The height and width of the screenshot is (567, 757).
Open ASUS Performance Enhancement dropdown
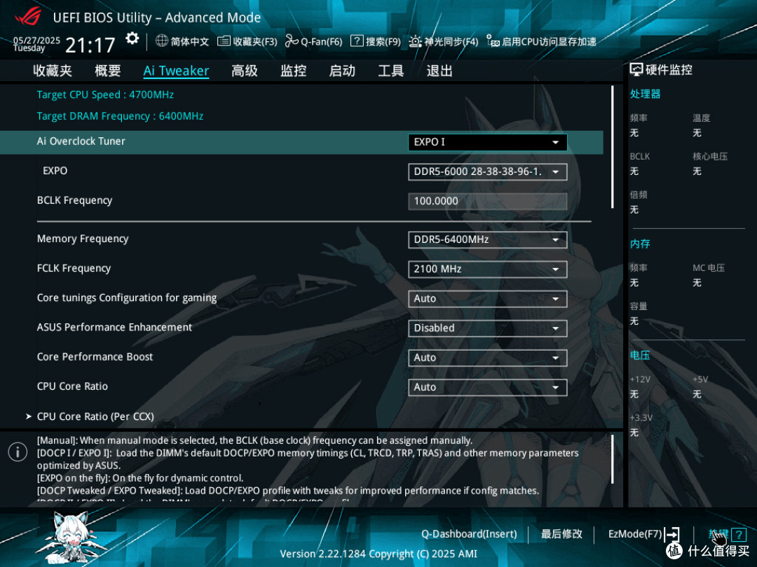(x=488, y=328)
